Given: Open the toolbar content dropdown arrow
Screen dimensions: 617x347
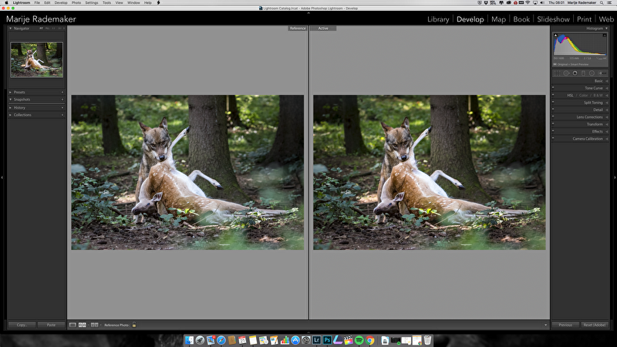Looking at the screenshot, I should [545, 325].
